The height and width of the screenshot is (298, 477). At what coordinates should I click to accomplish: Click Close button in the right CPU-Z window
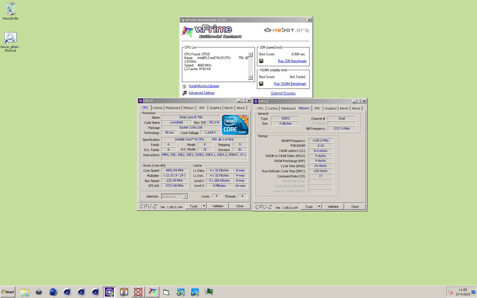355,207
